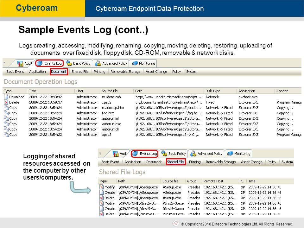
Task: Select the 2009-12-22 18:54:22 time cell
Action: coord(46,135)
